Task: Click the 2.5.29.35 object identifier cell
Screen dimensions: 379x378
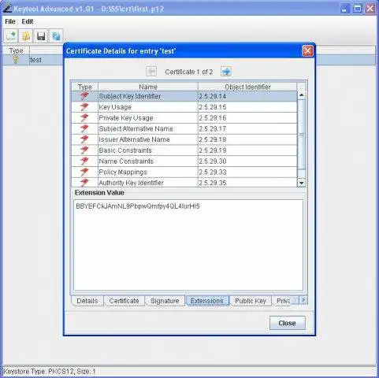Action: coord(247,183)
